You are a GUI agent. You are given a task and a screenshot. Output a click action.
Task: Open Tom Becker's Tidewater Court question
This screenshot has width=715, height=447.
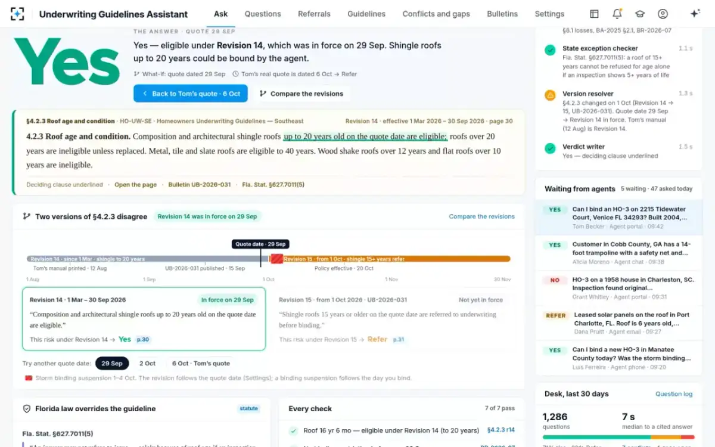619,218
